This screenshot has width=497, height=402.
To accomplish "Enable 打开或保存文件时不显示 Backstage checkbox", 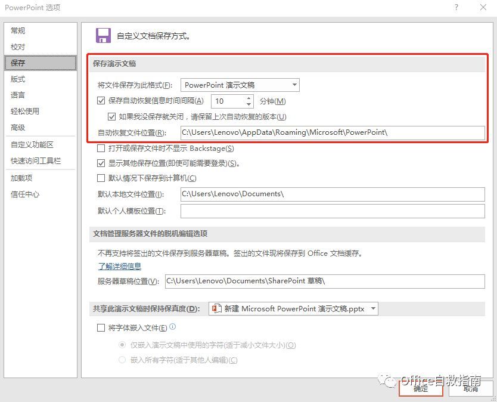I will [101, 148].
